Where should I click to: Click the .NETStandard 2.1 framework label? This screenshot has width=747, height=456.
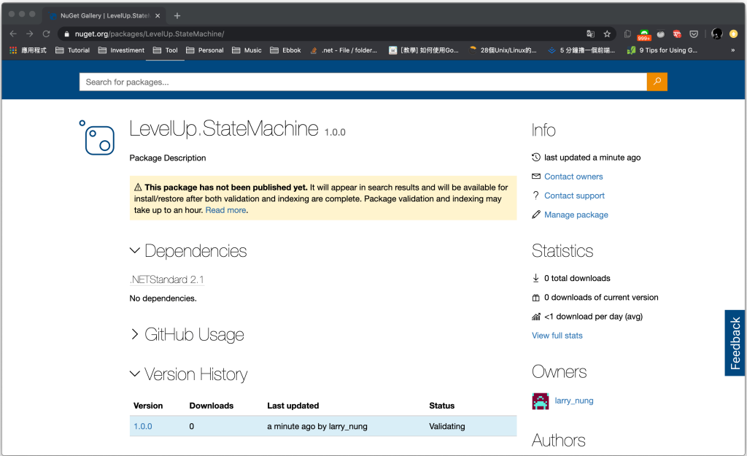[167, 279]
